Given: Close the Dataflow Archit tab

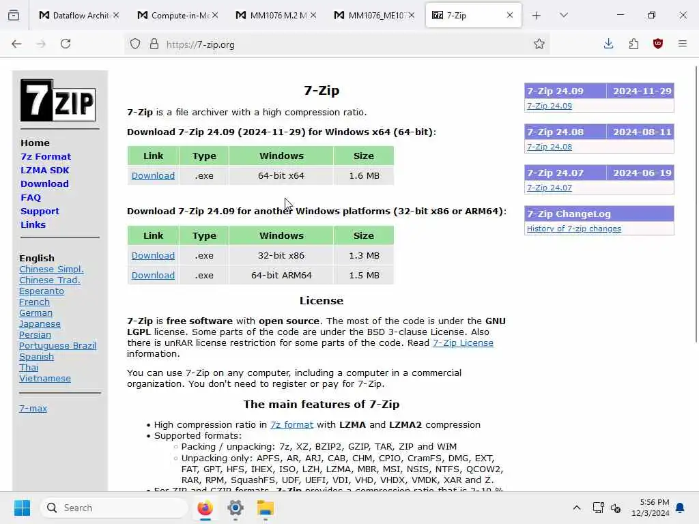Looking at the screenshot, I should (x=116, y=15).
